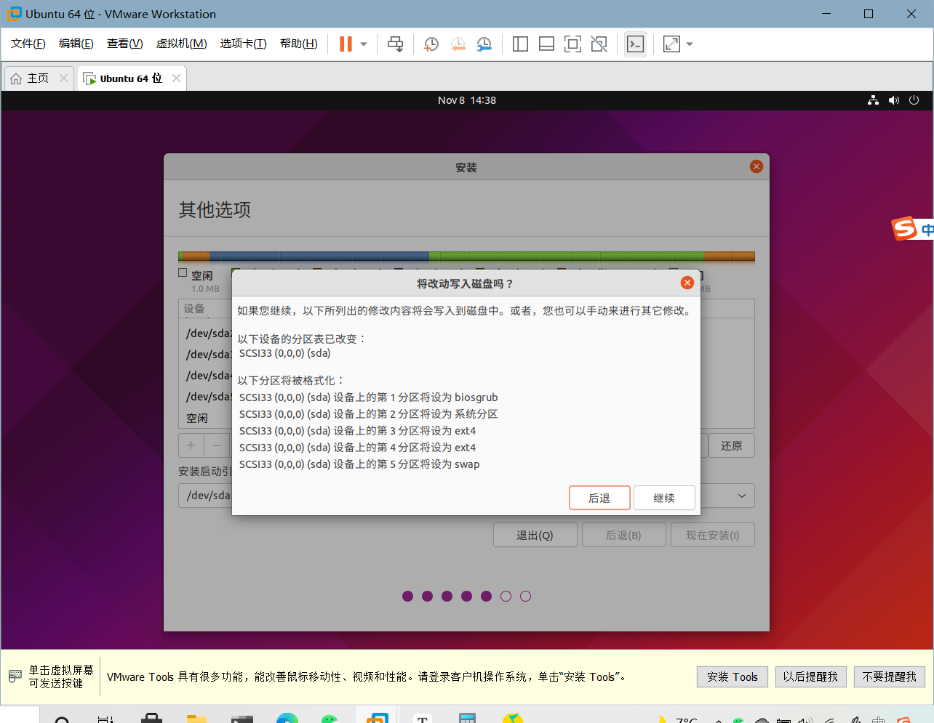Open the snapshot manager wrench icon
Image resolution: width=934 pixels, height=723 pixels.
(484, 44)
